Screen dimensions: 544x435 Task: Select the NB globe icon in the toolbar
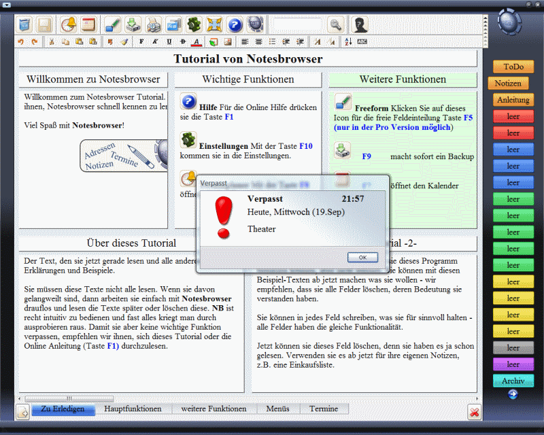[x=256, y=24]
